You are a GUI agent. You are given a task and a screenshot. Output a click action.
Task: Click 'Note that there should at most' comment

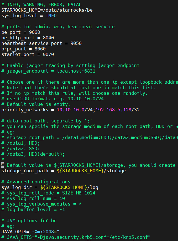[x=79, y=88]
